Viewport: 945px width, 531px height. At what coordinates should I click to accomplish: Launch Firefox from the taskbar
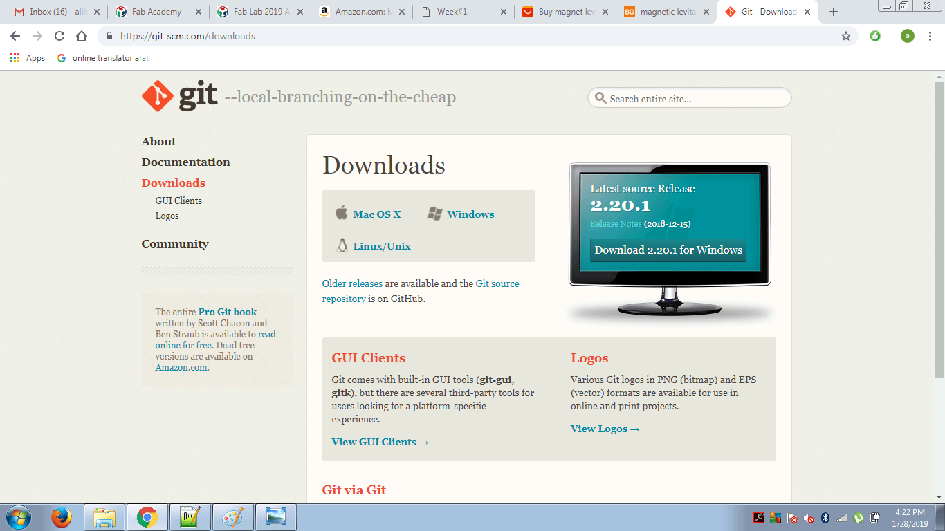click(62, 517)
